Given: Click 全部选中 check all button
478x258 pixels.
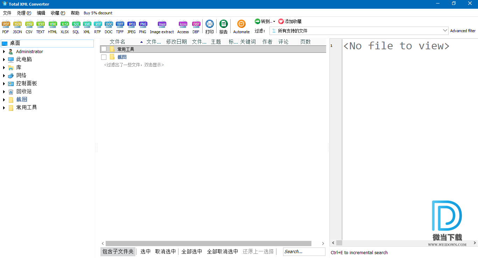Looking at the screenshot, I should coord(192,251).
